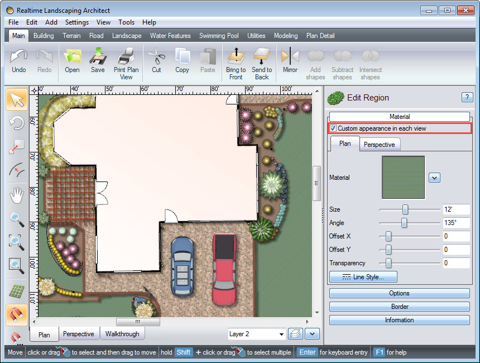Open help with question mark button
The width and height of the screenshot is (480, 363).
click(467, 97)
